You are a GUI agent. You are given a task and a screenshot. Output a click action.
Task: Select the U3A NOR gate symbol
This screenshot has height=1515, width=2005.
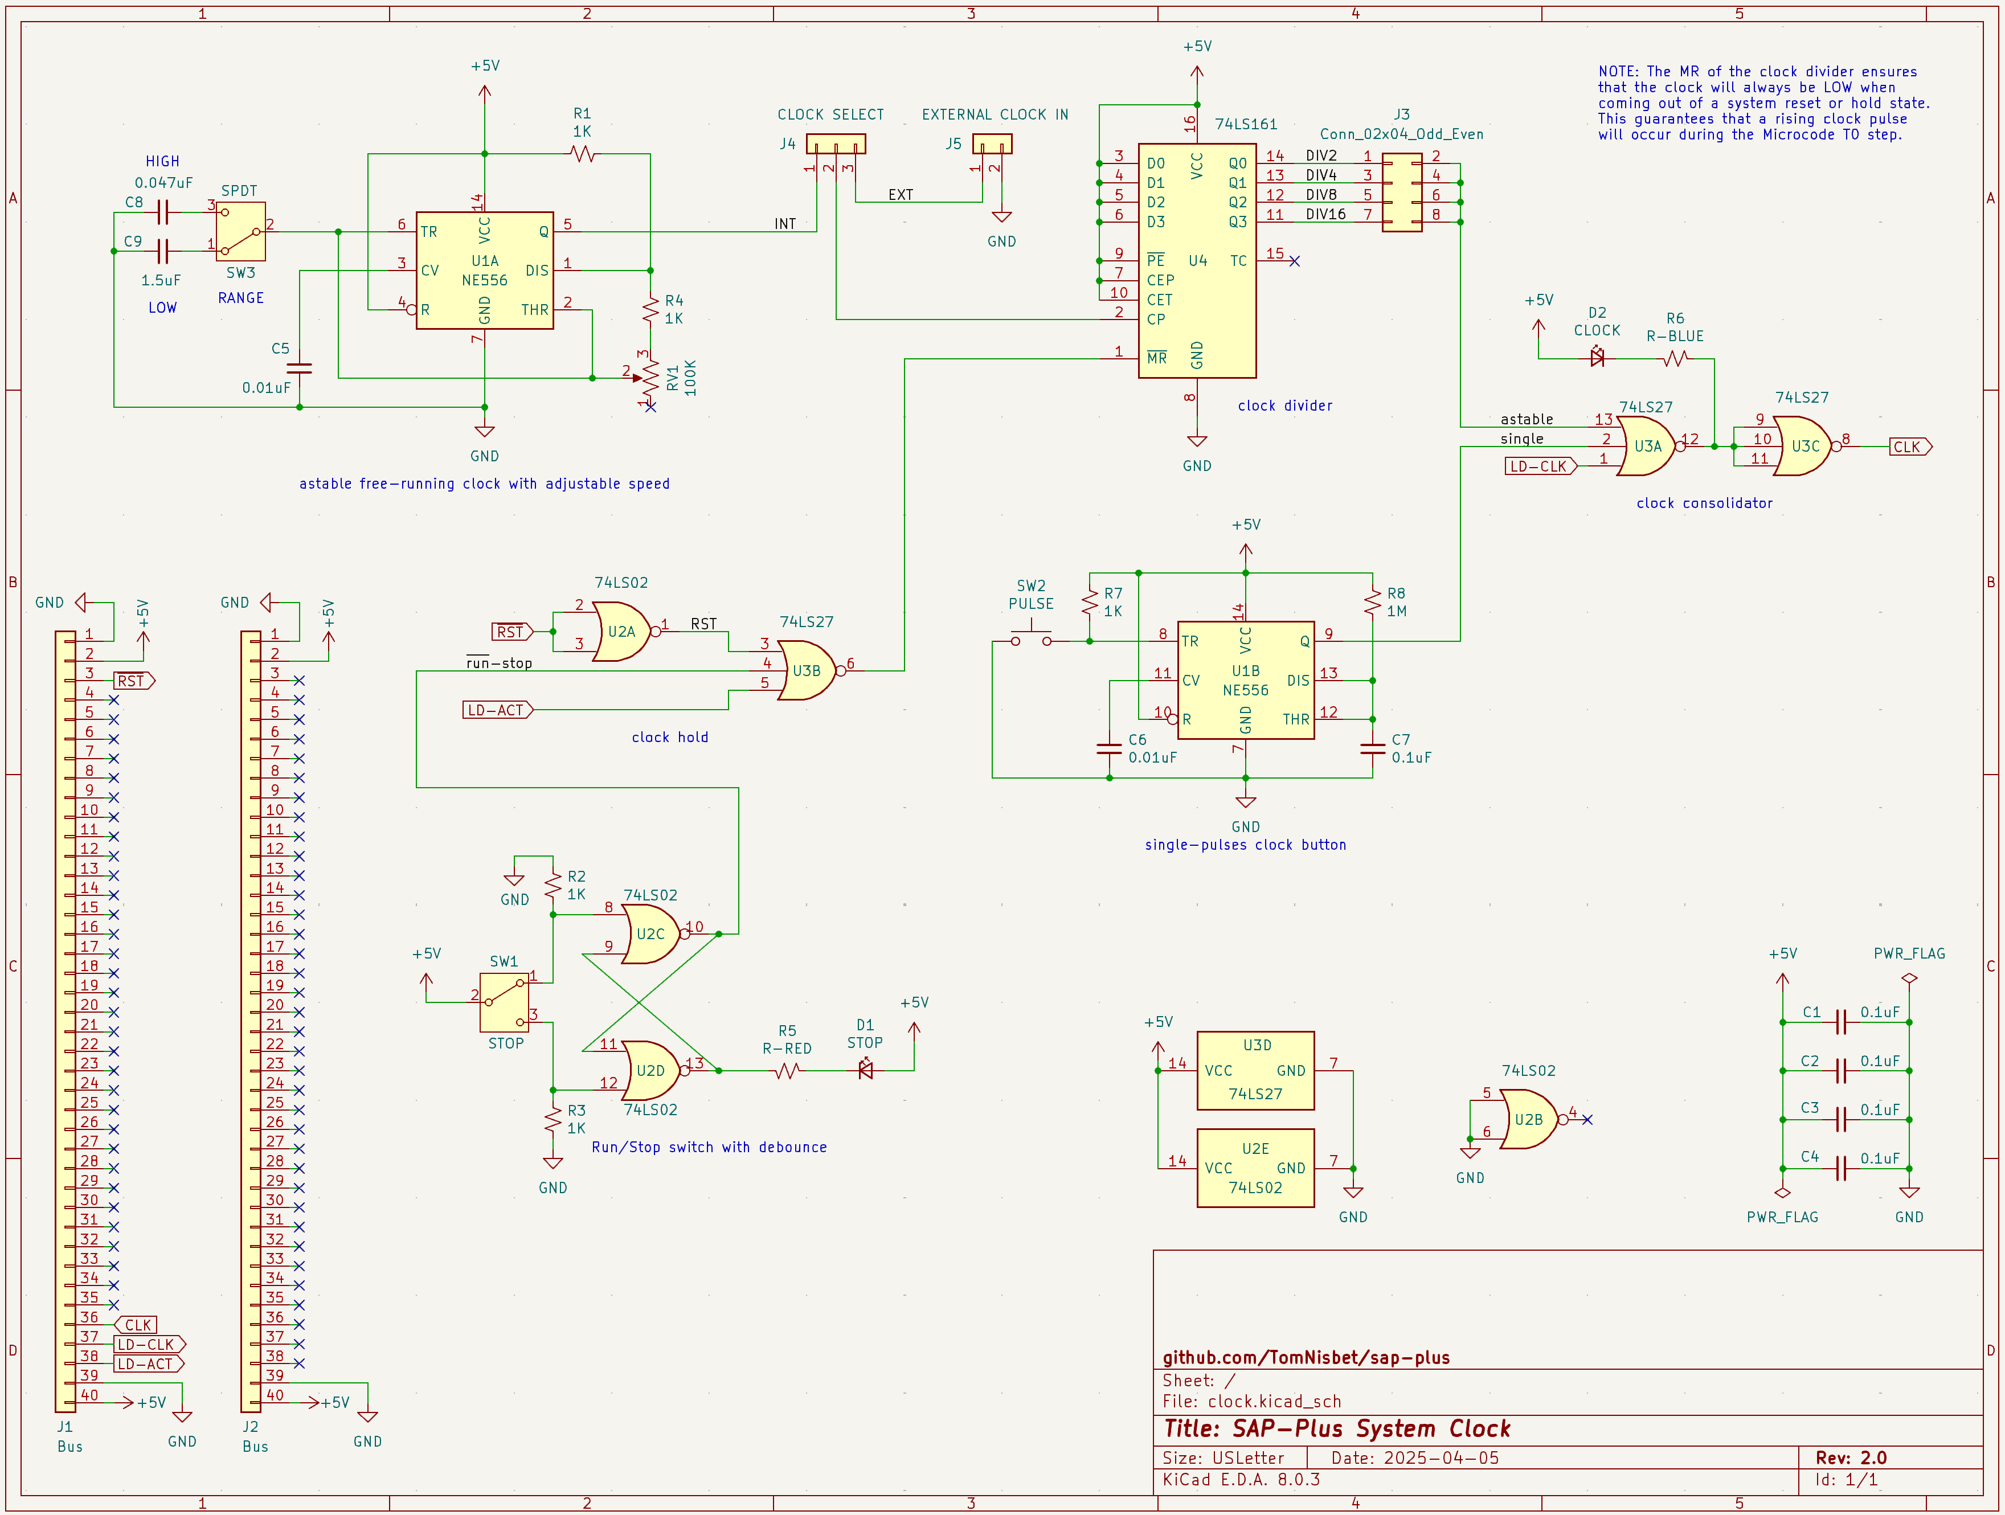1648,446
